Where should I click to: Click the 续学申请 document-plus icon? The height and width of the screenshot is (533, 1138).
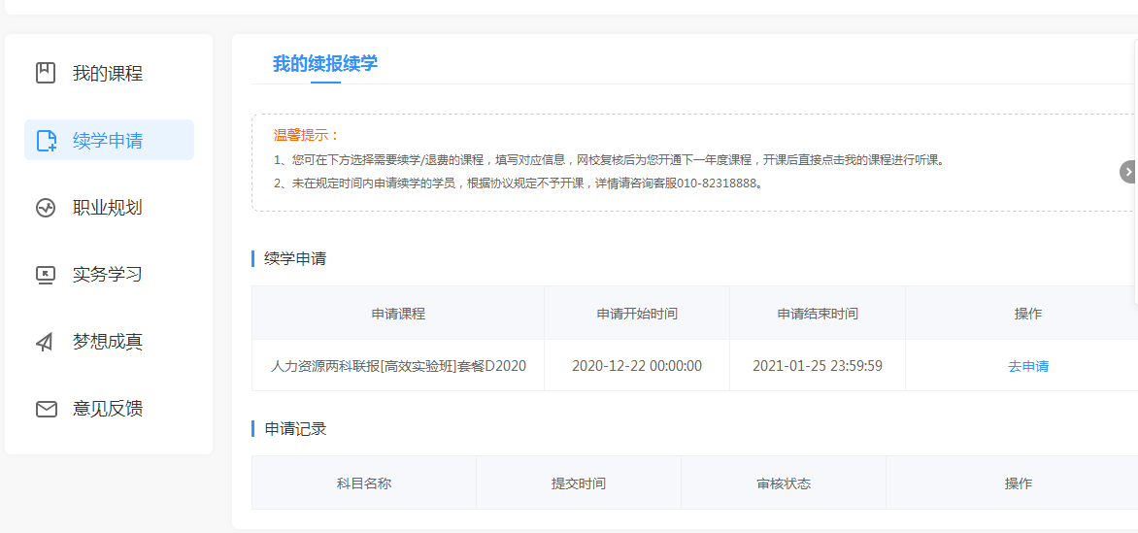click(47, 140)
